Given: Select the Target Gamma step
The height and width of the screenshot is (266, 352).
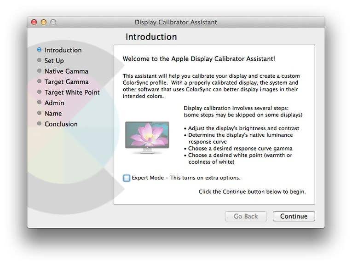Looking at the screenshot, I should tap(66, 82).
